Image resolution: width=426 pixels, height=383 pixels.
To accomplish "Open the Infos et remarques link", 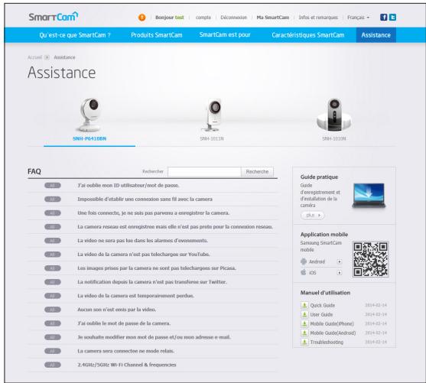I will tap(318, 18).
